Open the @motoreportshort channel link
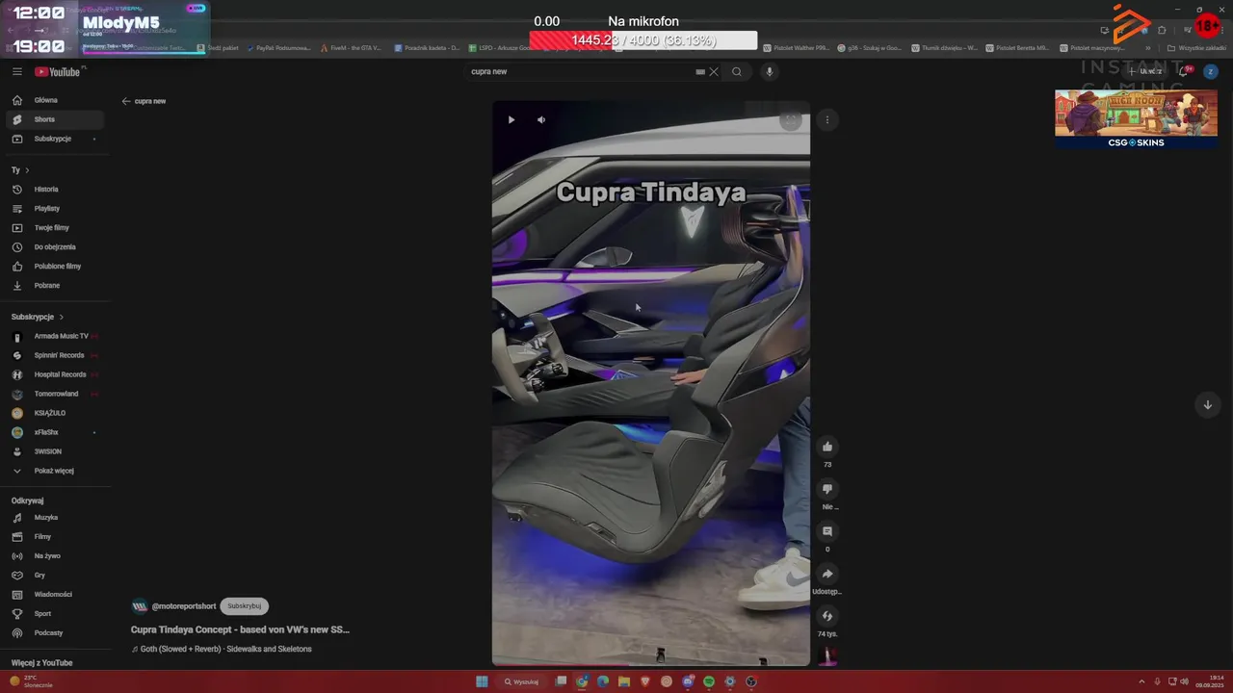The height and width of the screenshot is (693, 1233). 184,606
